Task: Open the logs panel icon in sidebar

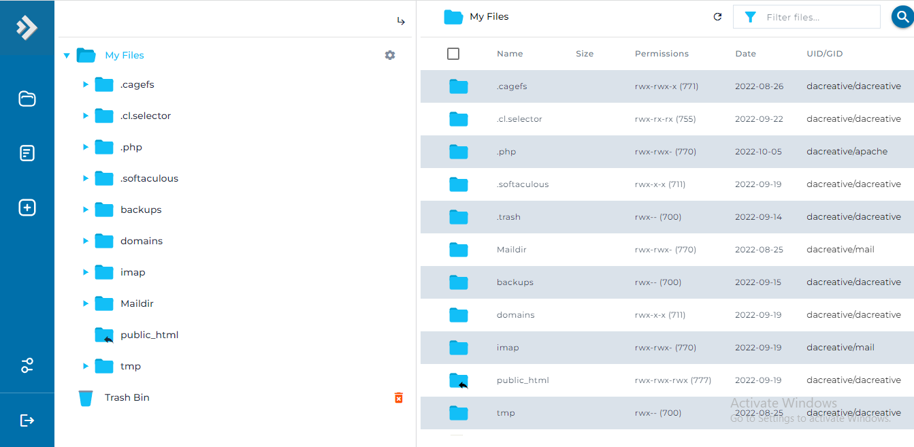Action: (x=27, y=153)
